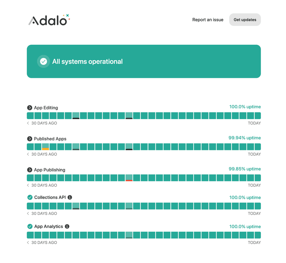This screenshot has width=286, height=263.
Task: Expand the App Editing status section
Action: [x=30, y=108]
